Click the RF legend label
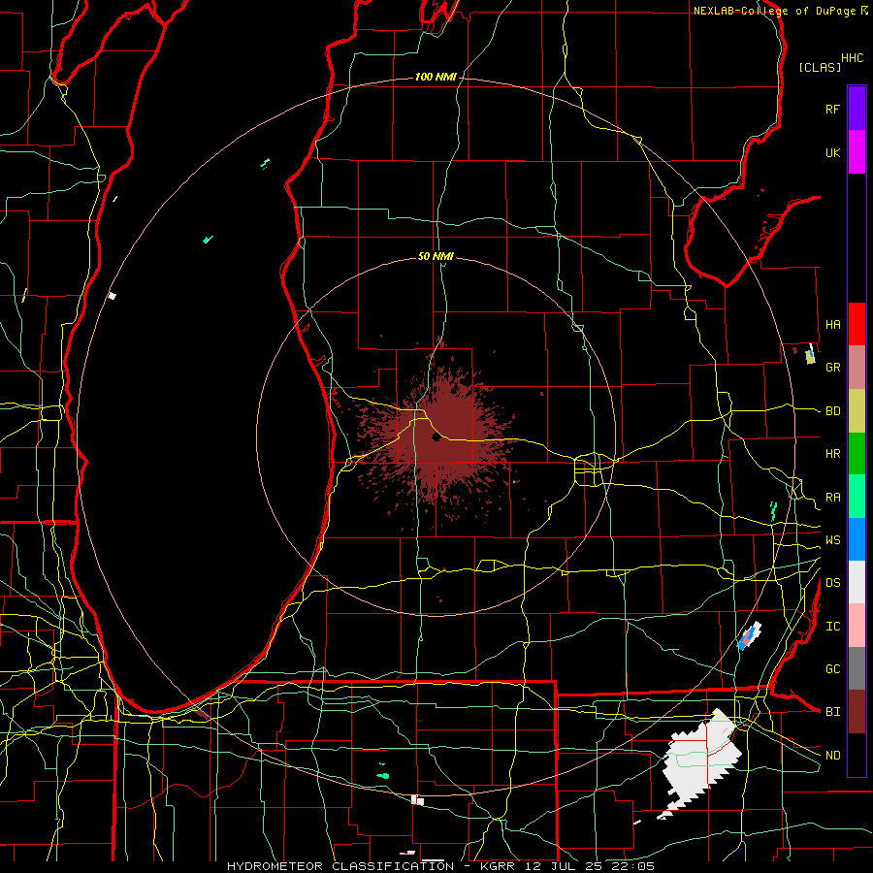Viewport: 873px width, 873px height. (x=832, y=109)
